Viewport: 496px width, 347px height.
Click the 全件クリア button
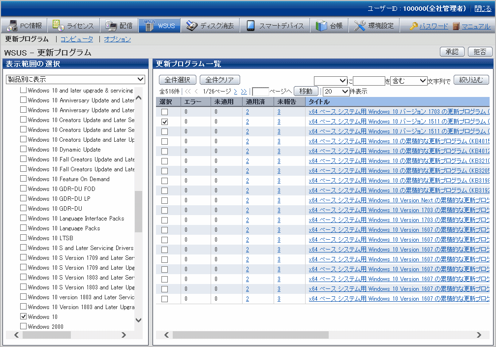[220, 80]
